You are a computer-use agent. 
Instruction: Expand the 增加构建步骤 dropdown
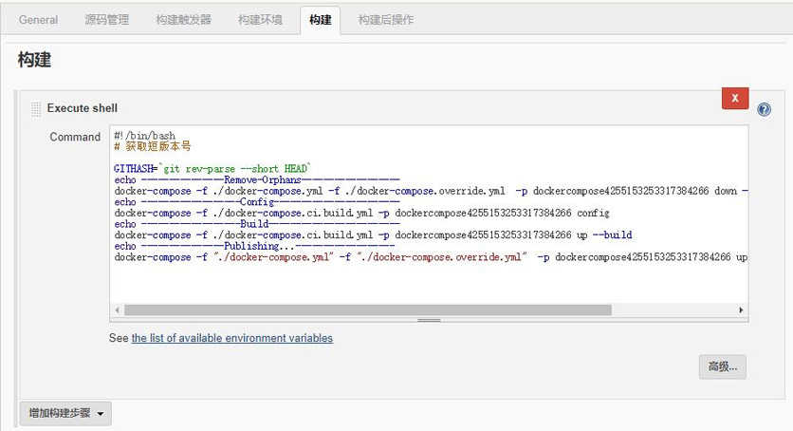(x=65, y=413)
